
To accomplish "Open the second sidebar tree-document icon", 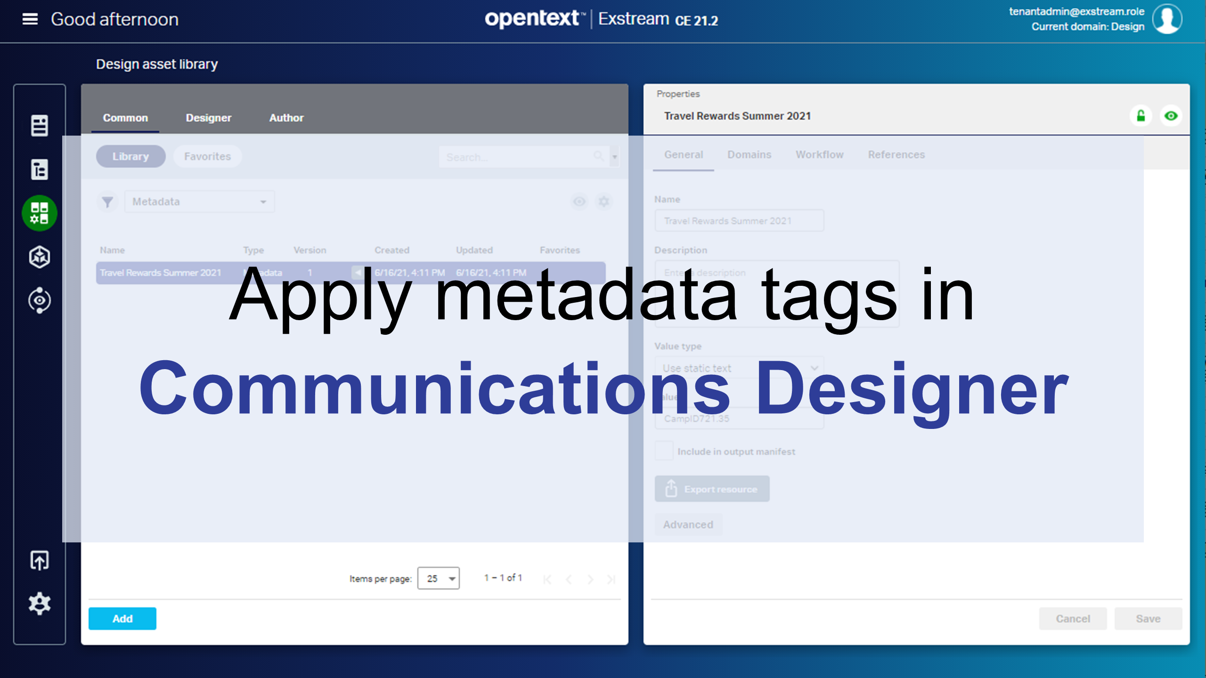I will [40, 169].
